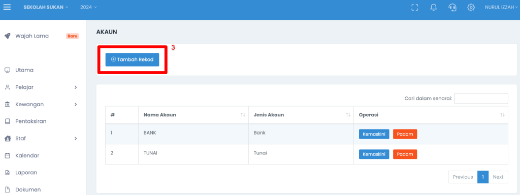Click the Dokumen file icon

point(7,190)
